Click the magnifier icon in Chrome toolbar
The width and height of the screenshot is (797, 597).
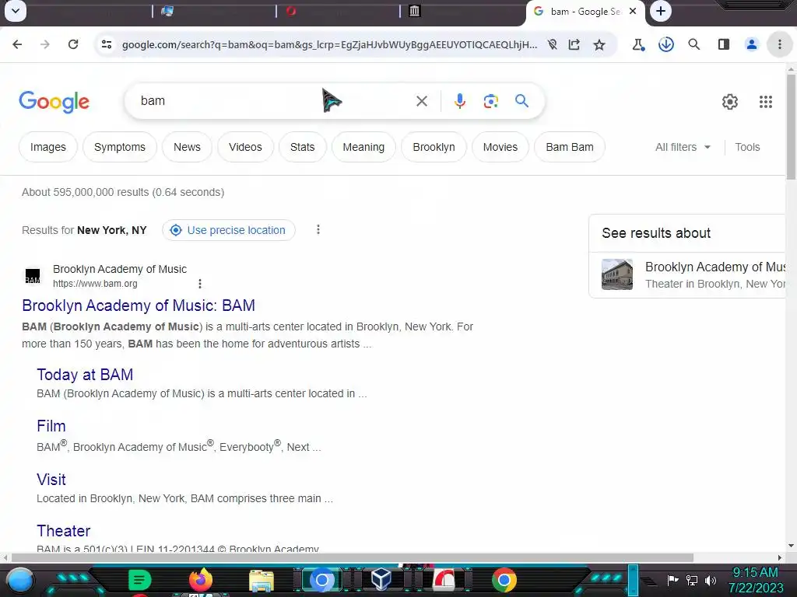[693, 44]
